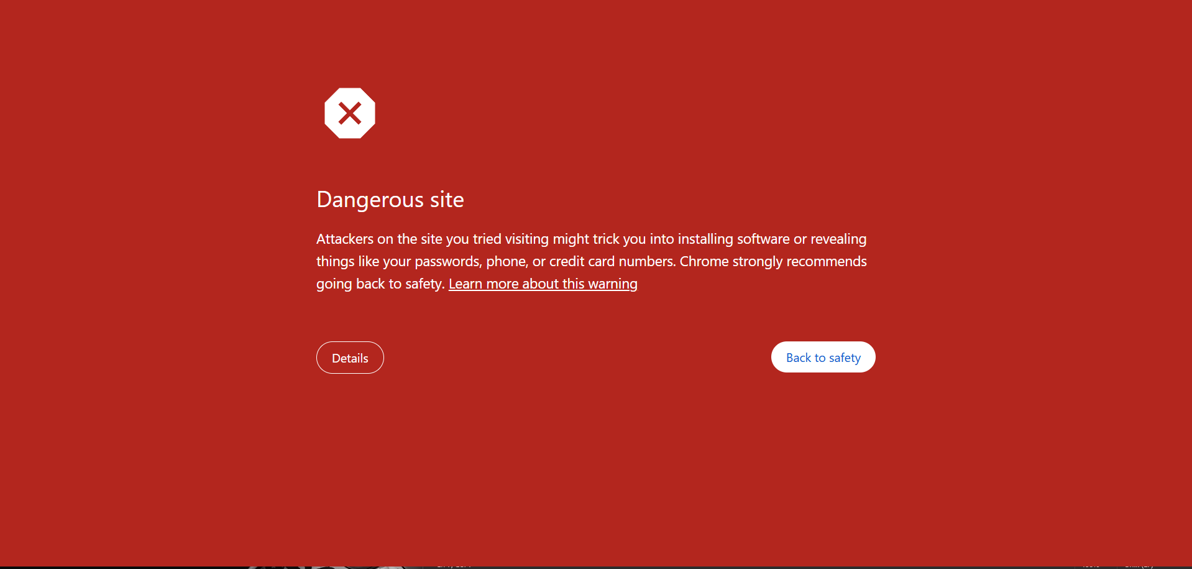This screenshot has width=1192, height=569.
Task: Show more details via outlined button
Action: [350, 358]
